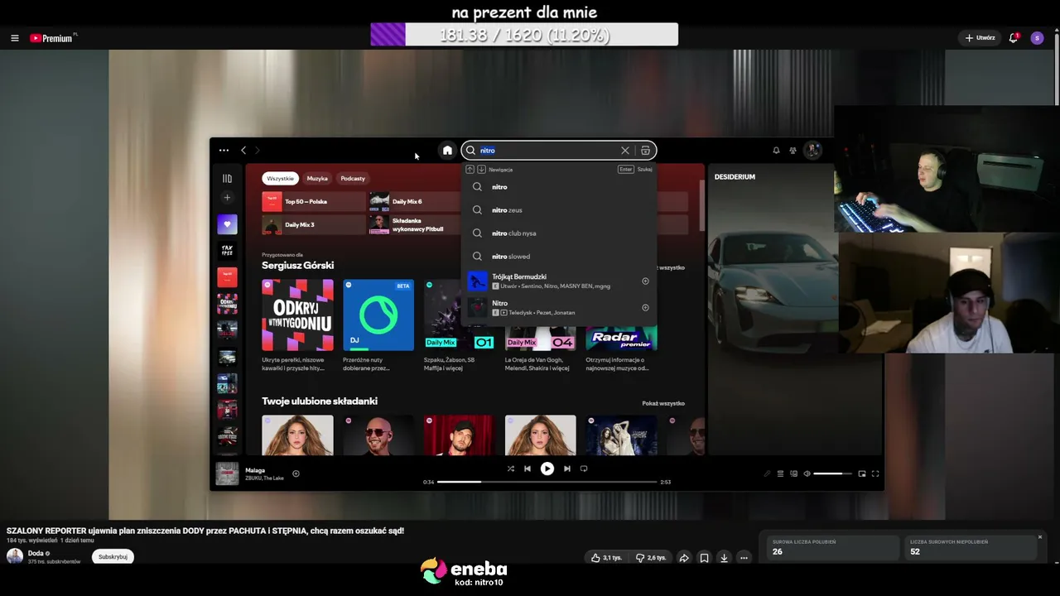The image size is (1060, 596).
Task: Go back in Spotify navigation
Action: tap(243, 151)
